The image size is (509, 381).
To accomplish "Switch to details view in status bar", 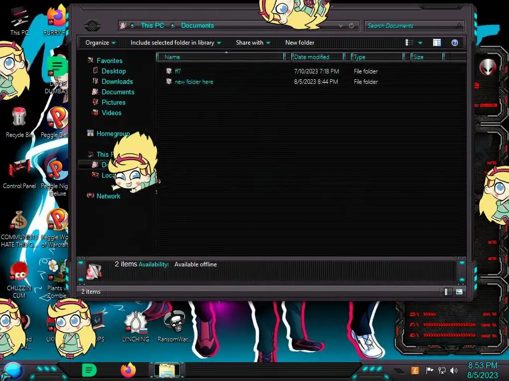I will coord(448,292).
